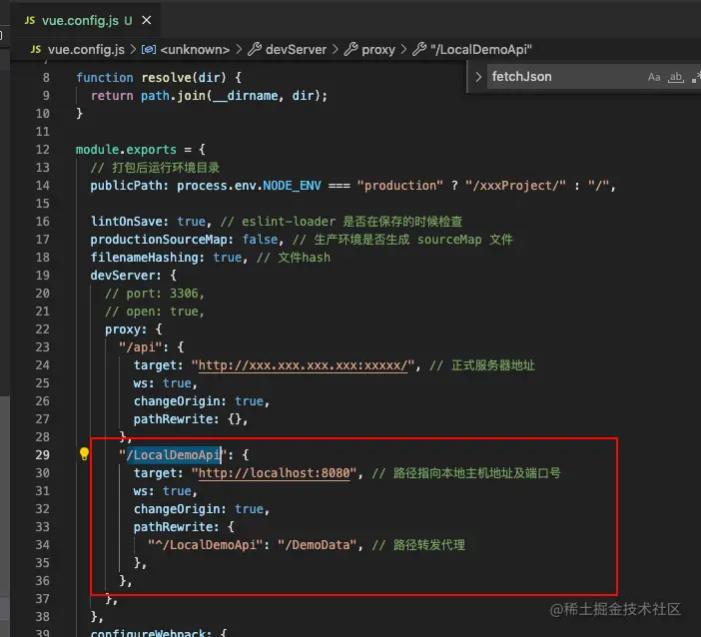
Task: Click the symbol icon before <unknown> breadcrumb
Action: (x=149, y=49)
